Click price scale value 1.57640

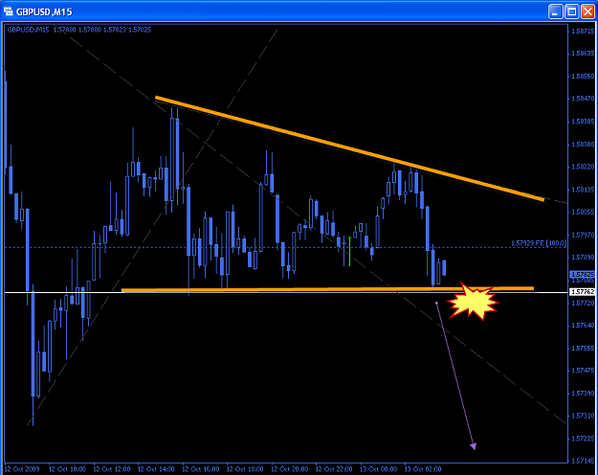[583, 326]
